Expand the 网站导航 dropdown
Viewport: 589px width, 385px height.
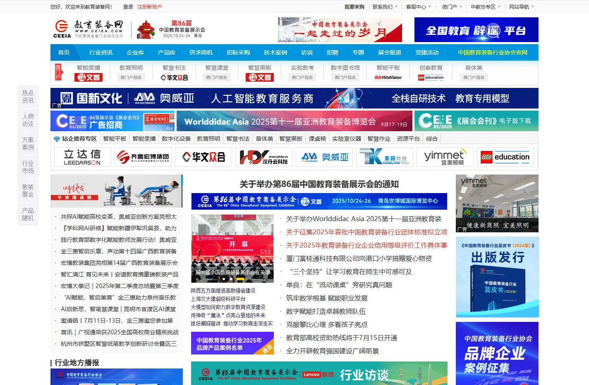tap(522, 7)
